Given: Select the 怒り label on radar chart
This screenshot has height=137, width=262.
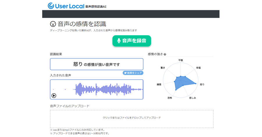Looking at the screenshot, I should [202, 85].
